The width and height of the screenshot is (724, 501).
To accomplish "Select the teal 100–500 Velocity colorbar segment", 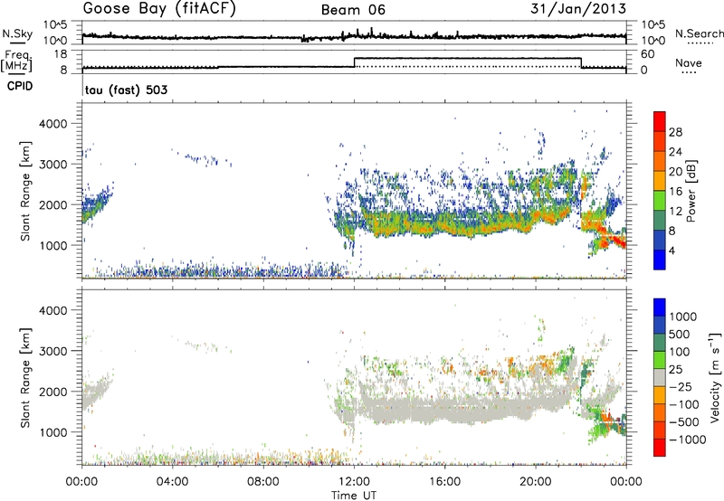I will (660, 343).
